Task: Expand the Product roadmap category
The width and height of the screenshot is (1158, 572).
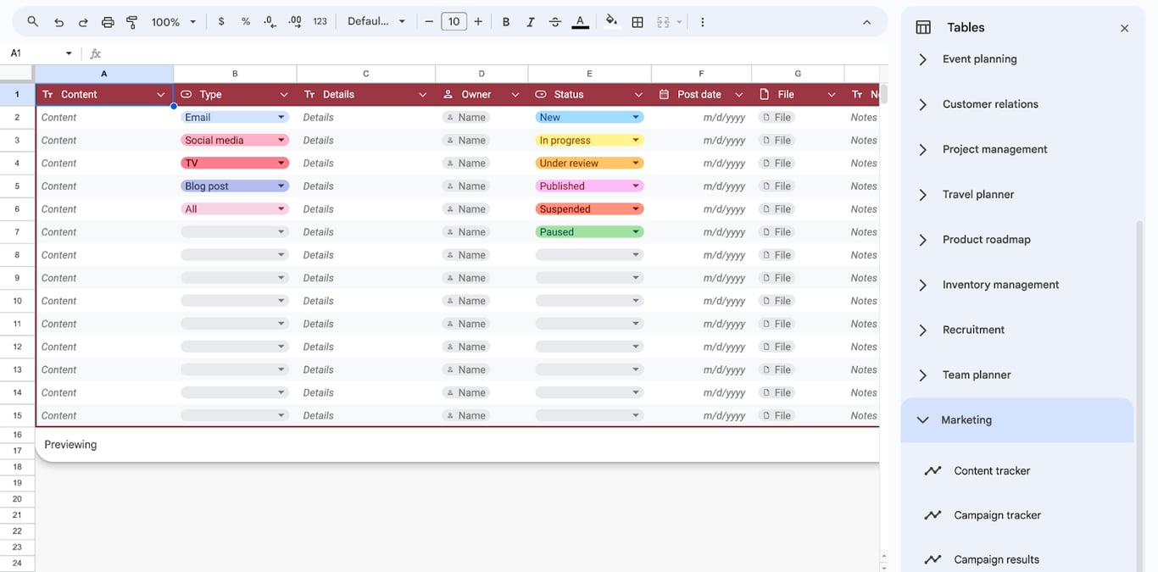Action: click(923, 240)
